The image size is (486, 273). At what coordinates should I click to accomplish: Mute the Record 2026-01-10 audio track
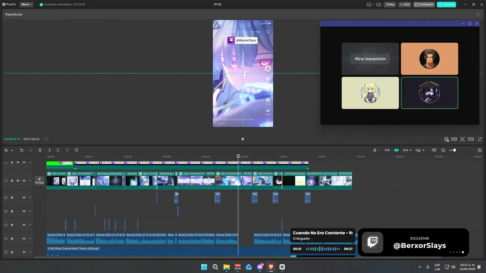(24, 238)
